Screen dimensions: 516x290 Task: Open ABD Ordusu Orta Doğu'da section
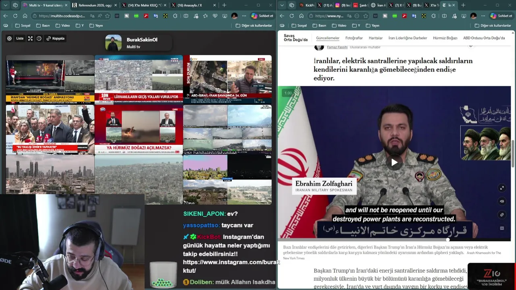(x=484, y=38)
